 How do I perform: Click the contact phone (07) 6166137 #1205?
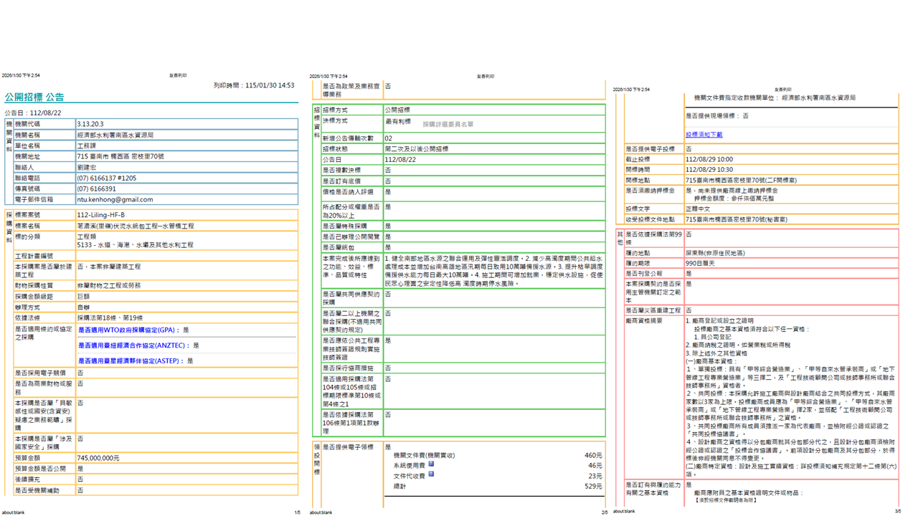coord(106,178)
